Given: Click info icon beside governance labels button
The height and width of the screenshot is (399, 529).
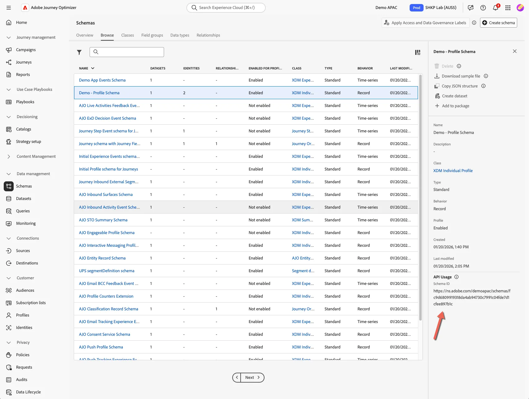Looking at the screenshot, I should click(474, 23).
